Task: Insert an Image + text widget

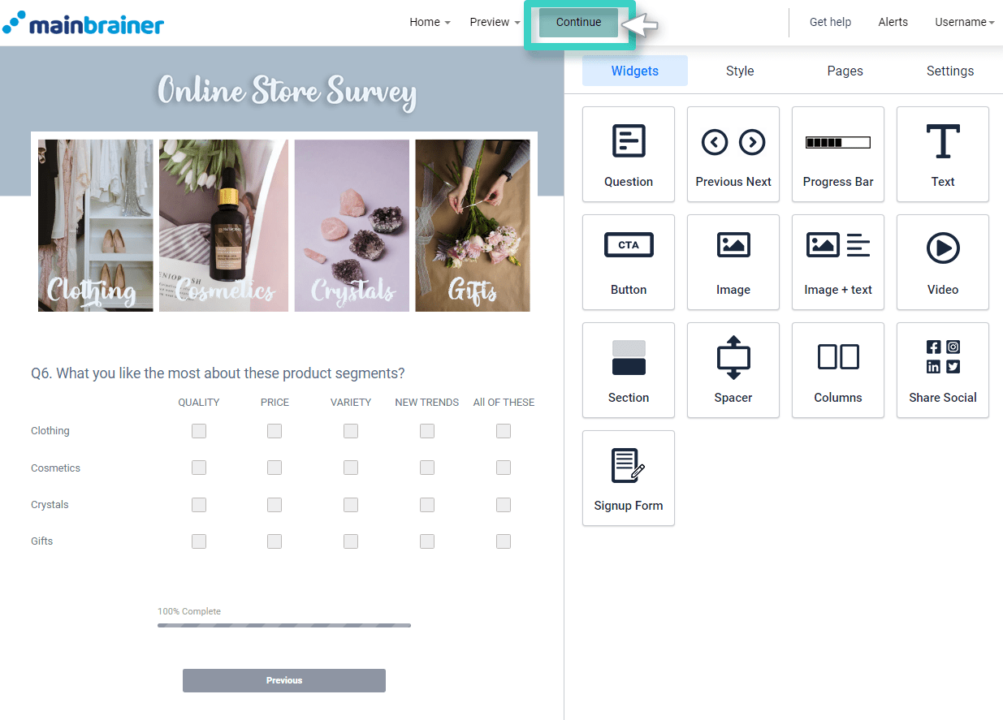Action: click(837, 262)
